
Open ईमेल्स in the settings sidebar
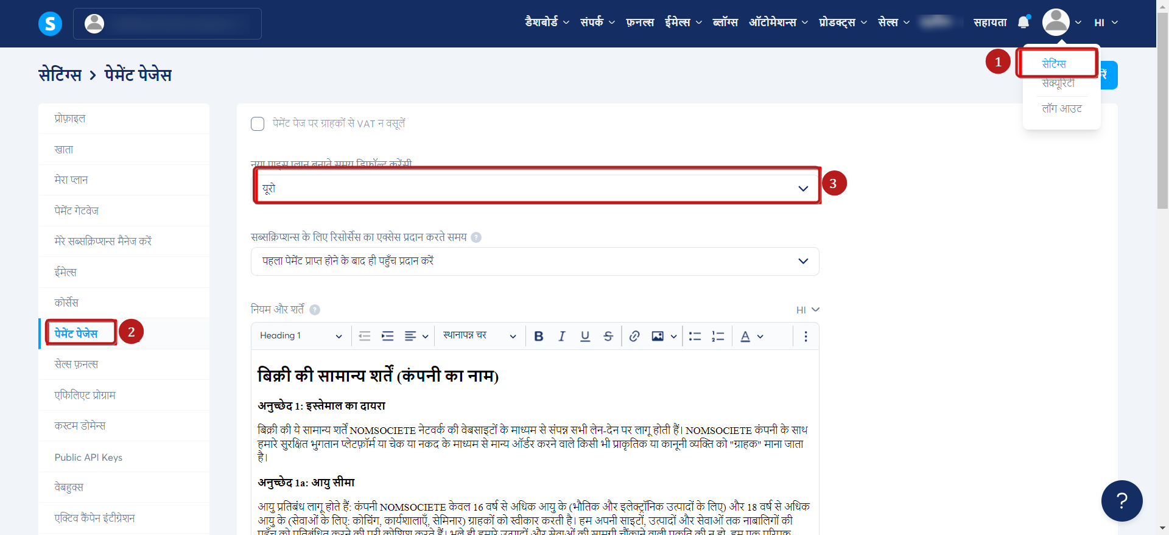(124, 273)
